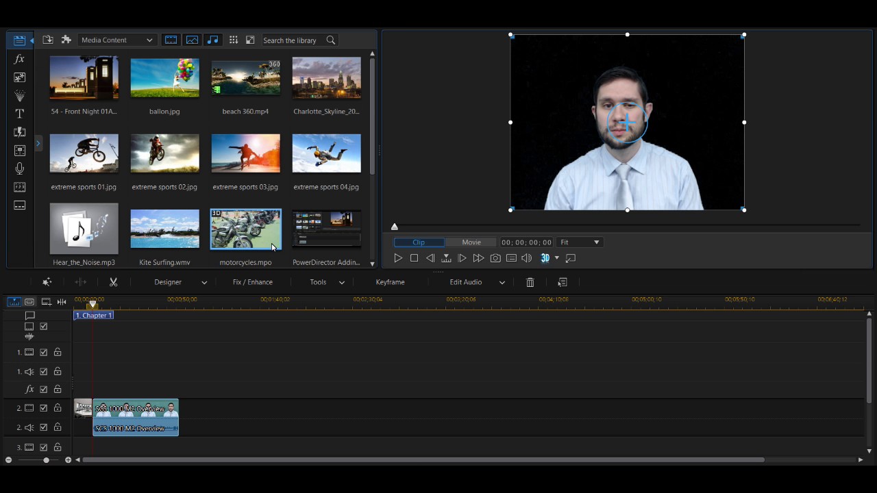This screenshot has height=493, width=877.
Task: Open the fx Effect Room
Action: click(x=19, y=59)
